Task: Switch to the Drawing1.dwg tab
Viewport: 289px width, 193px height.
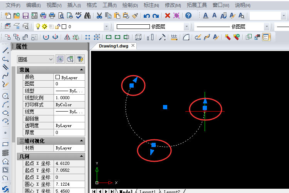Action: pyautogui.click(x=114, y=46)
